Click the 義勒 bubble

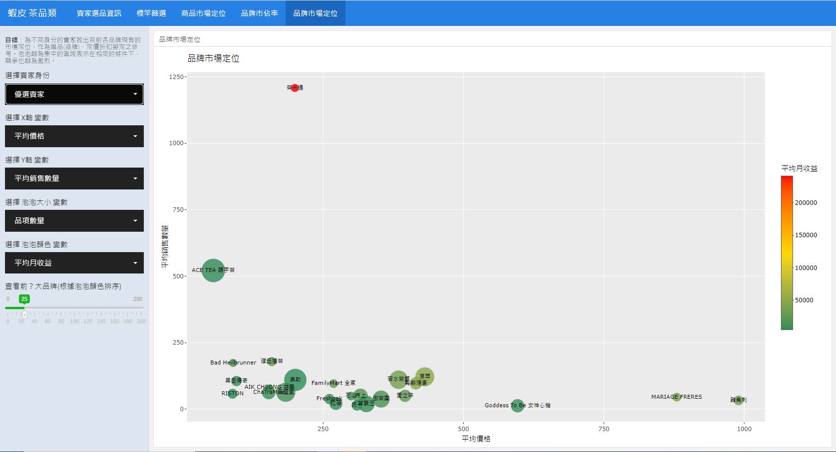click(295, 379)
